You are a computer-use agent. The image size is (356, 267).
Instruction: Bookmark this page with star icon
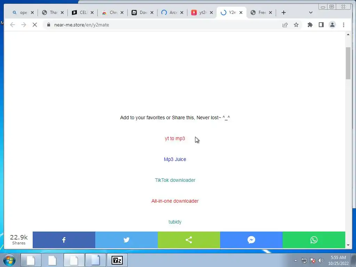(x=296, y=25)
